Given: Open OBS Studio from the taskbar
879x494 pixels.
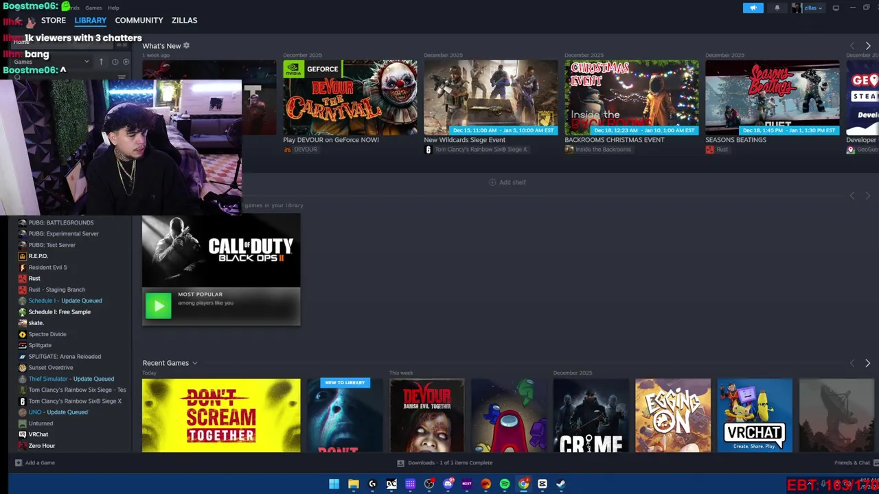Looking at the screenshot, I should point(429,484).
